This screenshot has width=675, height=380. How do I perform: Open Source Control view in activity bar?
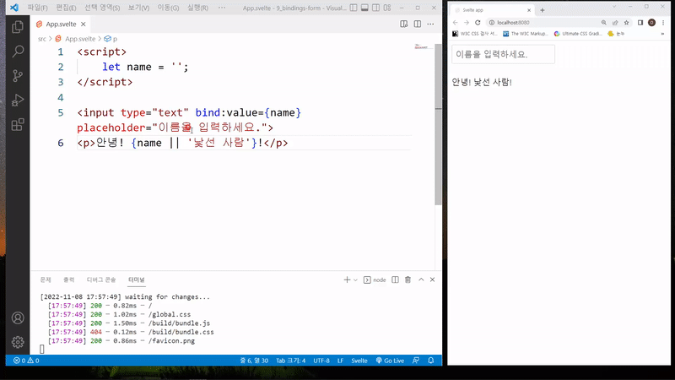18,76
